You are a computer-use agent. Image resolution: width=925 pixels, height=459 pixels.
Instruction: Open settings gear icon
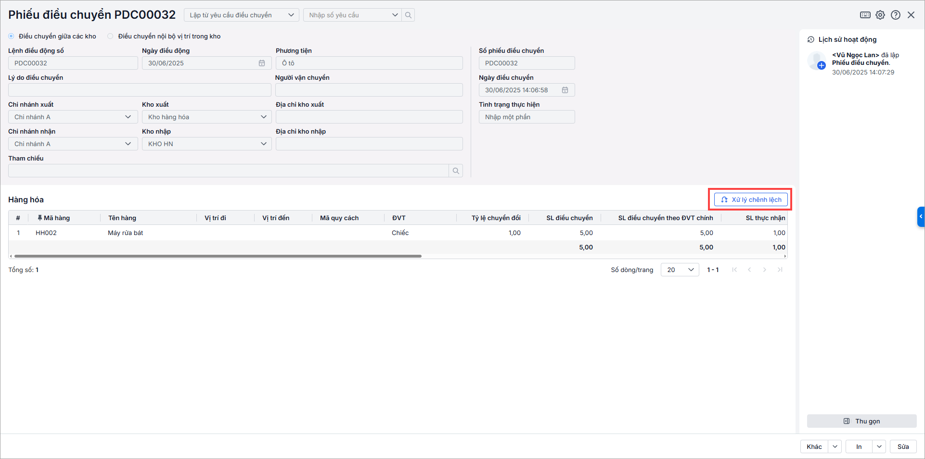(880, 15)
